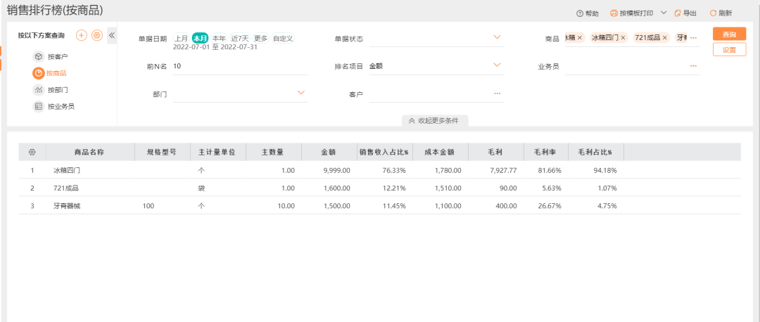The width and height of the screenshot is (760, 322).
Task: Click the 导出 export icon
Action: pyautogui.click(x=678, y=13)
